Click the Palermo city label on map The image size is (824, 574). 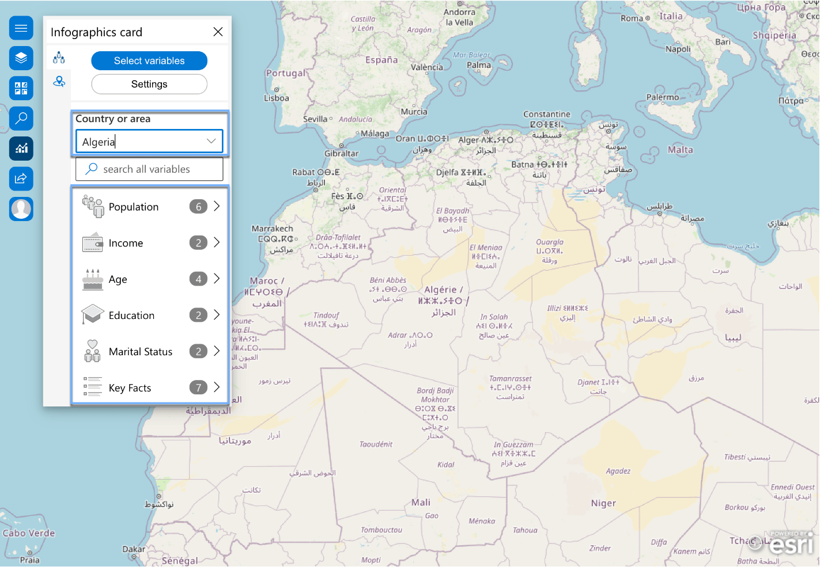tap(663, 97)
